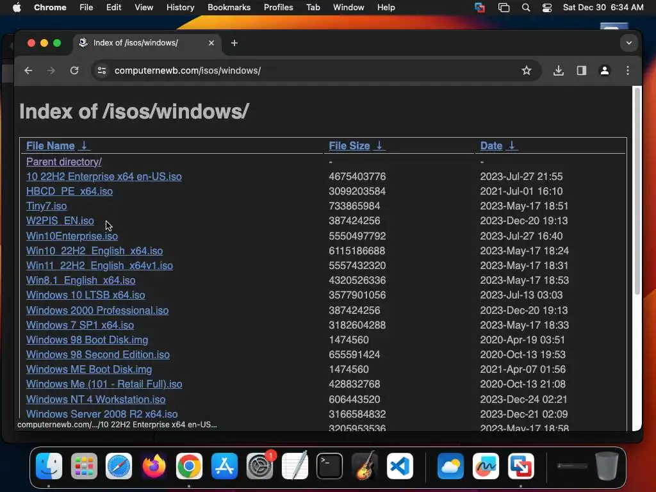Open Windows Me (101 - Retail Full).iso link
The width and height of the screenshot is (656, 492).
click(104, 384)
